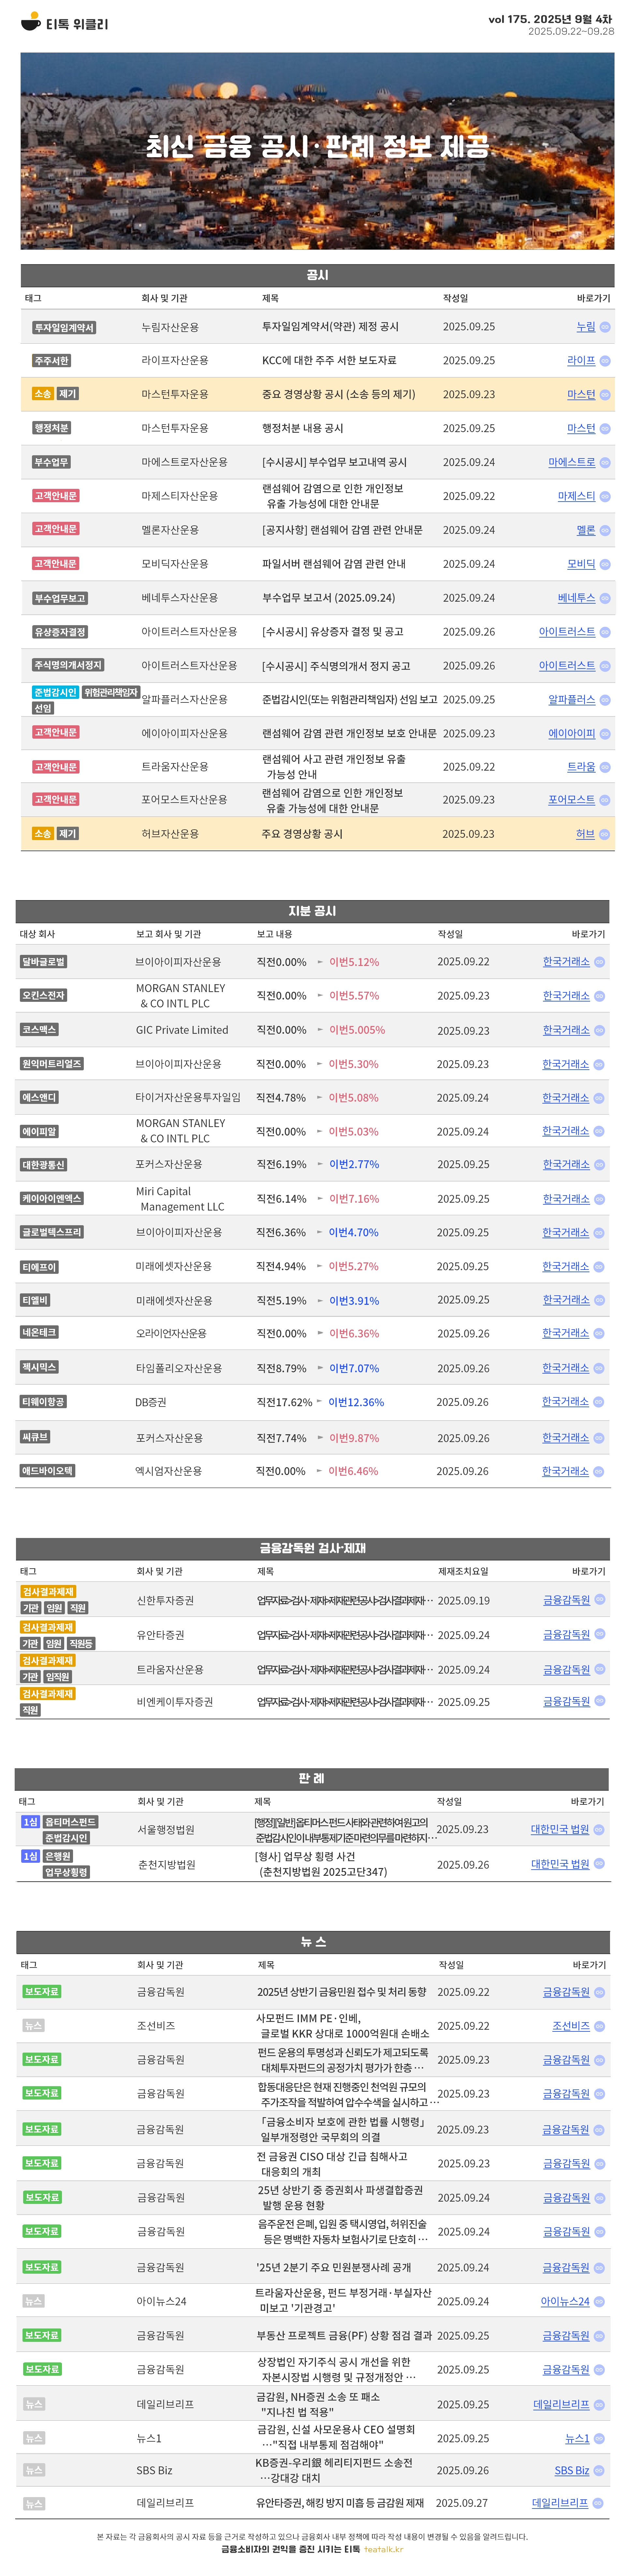
Task: Open the 마에스트로 shortcut link
Action: coord(571,462)
